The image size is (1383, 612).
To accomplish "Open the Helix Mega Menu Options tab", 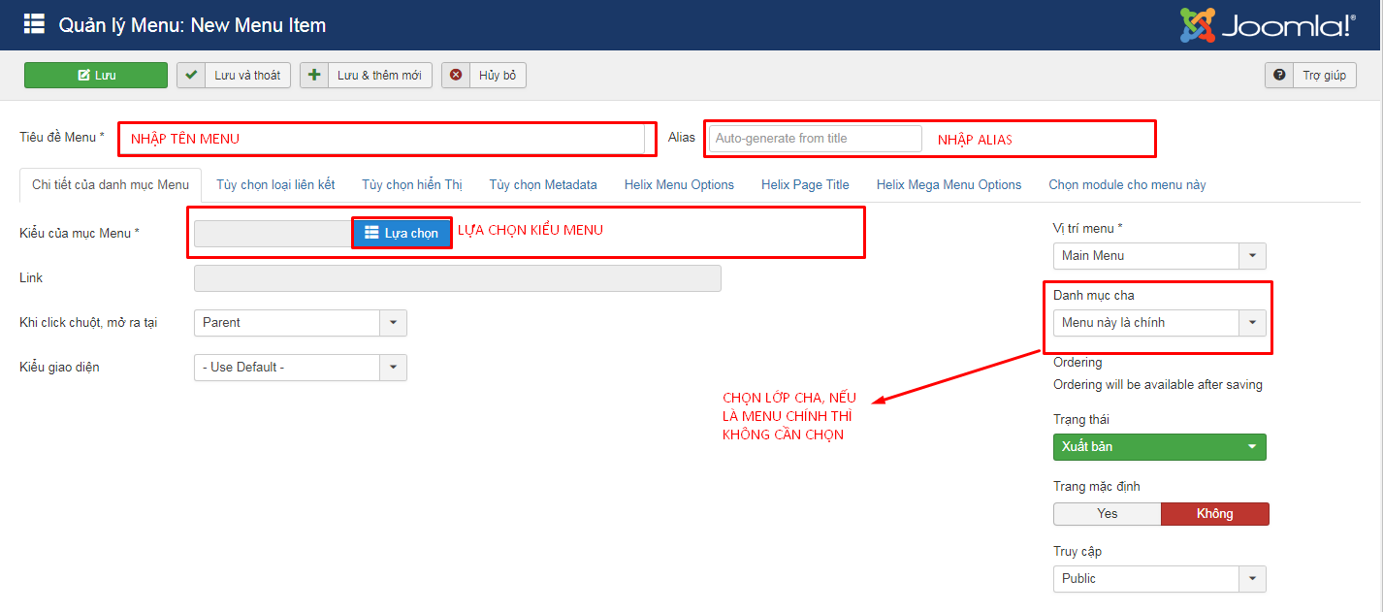I will tap(949, 184).
